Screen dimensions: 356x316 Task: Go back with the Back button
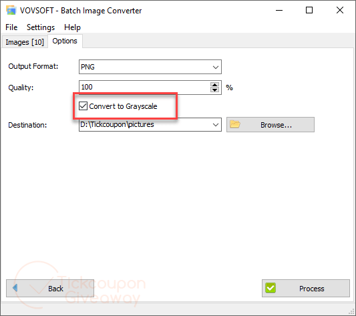pyautogui.click(x=50, y=288)
